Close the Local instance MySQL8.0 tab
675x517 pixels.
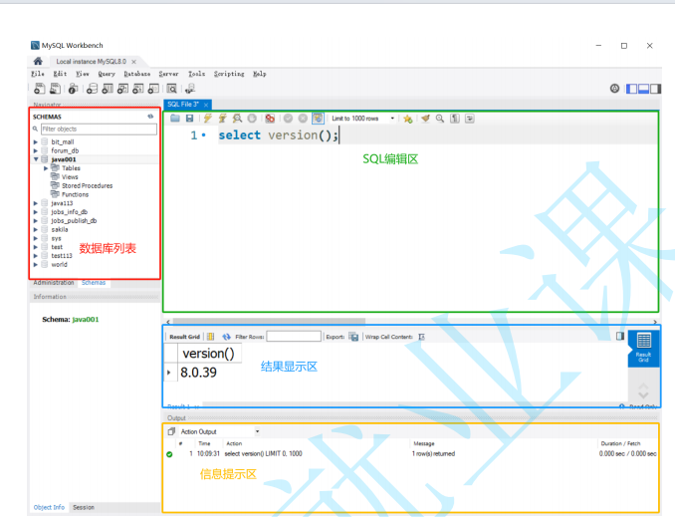(133, 62)
